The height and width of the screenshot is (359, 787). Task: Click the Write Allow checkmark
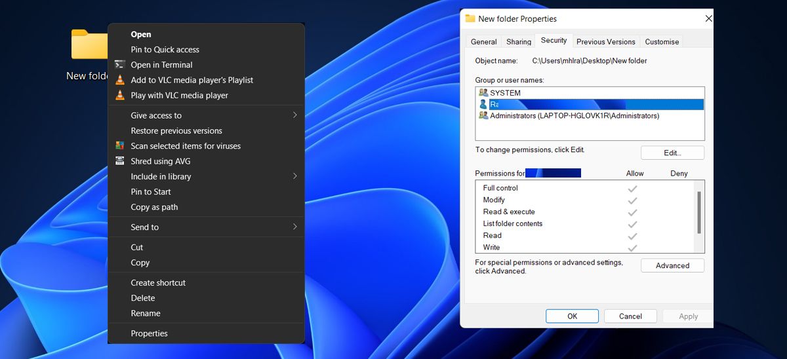point(632,248)
